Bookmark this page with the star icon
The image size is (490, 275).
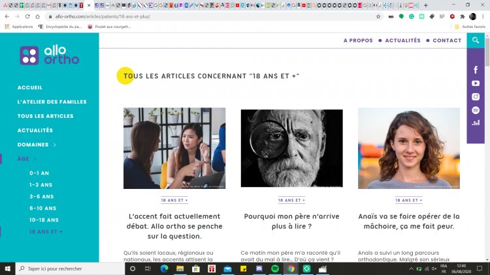click(379, 16)
